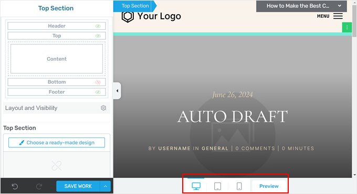Image resolution: width=357 pixels, height=194 pixels.
Task: Switch to mobile preview mode
Action: click(x=239, y=186)
